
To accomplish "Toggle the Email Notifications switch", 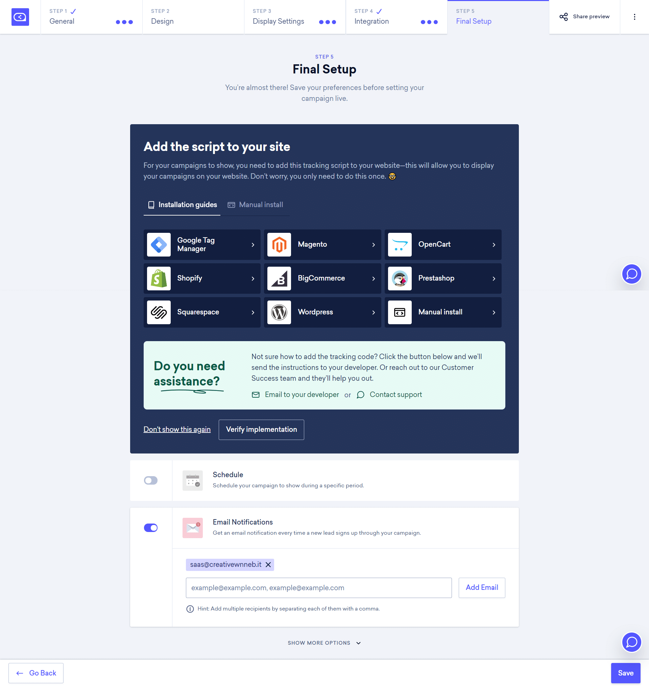I will 151,528.
